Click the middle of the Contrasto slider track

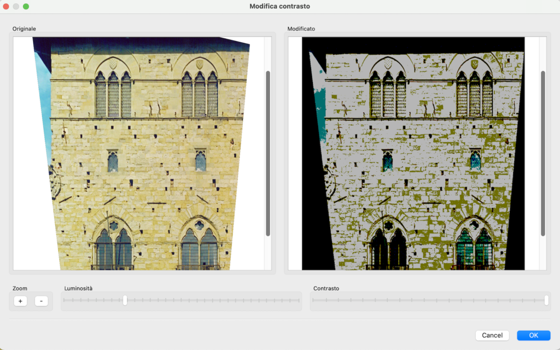tap(430, 300)
